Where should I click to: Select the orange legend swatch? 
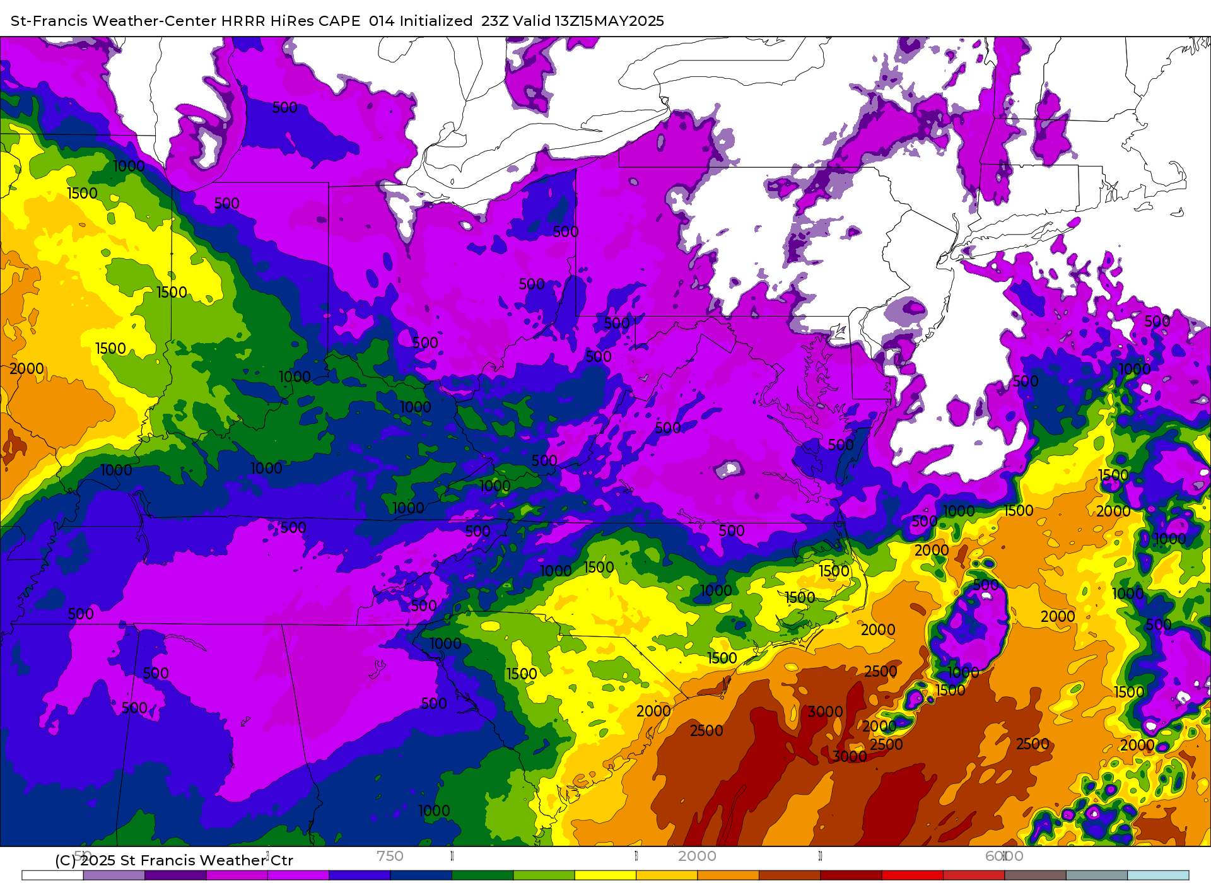pyautogui.click(x=728, y=875)
